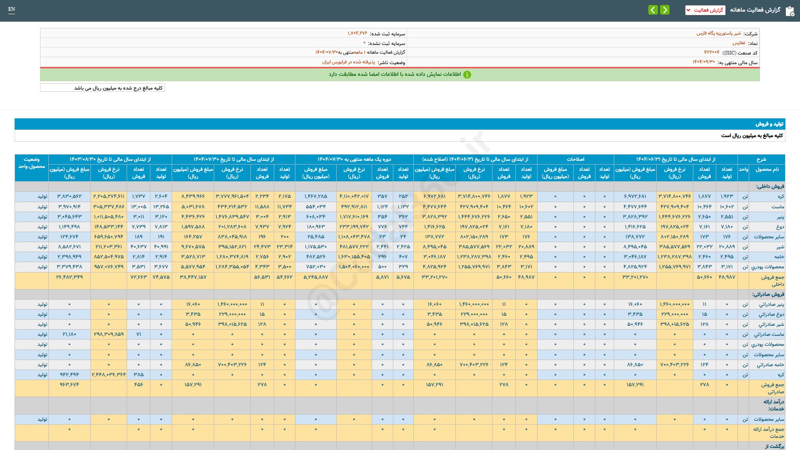Viewport: 800px width, 450px height.
Task: Click the وضعیت محصول-واحد column header
Action: [32, 162]
